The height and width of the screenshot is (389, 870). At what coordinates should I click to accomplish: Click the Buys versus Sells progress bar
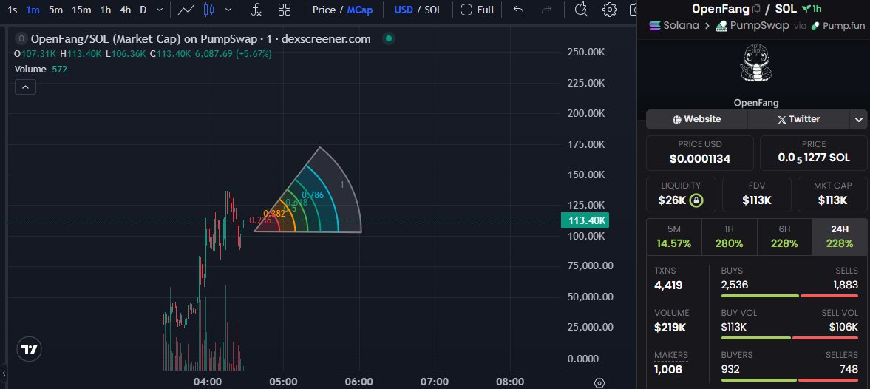click(x=789, y=296)
